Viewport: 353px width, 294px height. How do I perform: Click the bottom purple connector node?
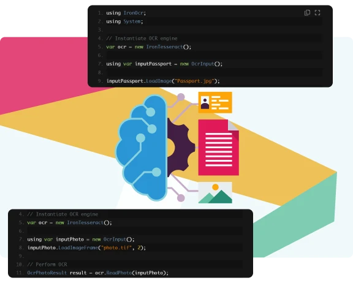181,198
